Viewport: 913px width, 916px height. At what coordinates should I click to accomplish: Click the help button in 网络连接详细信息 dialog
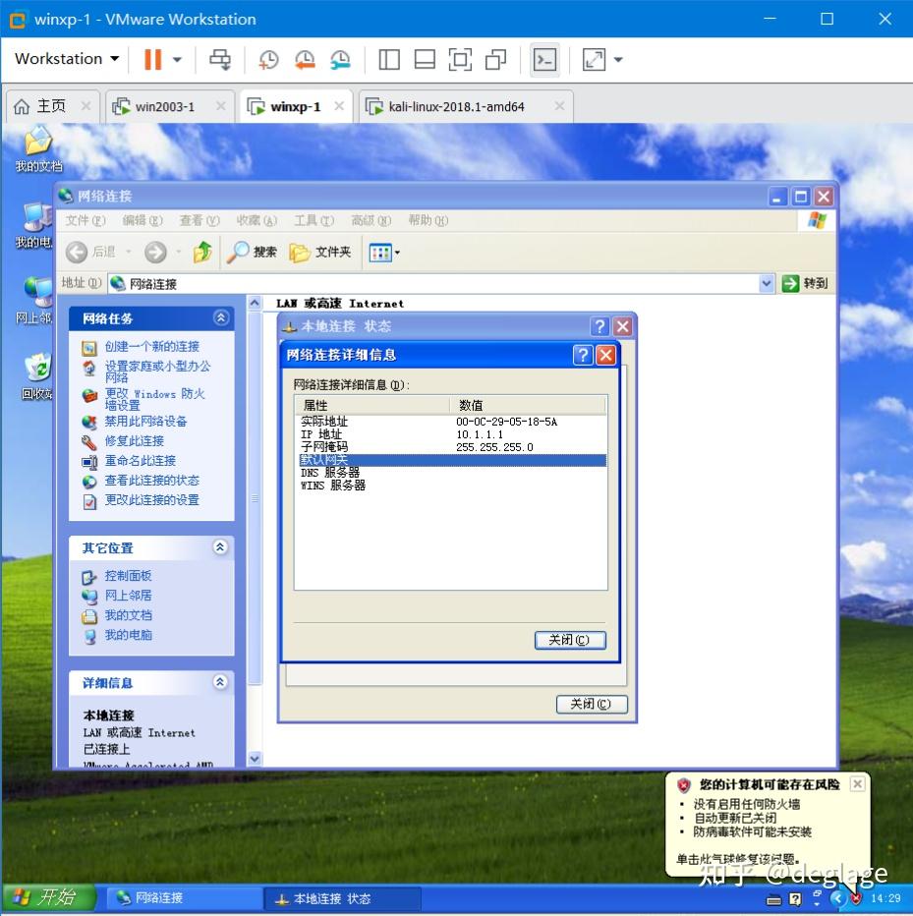click(x=583, y=355)
